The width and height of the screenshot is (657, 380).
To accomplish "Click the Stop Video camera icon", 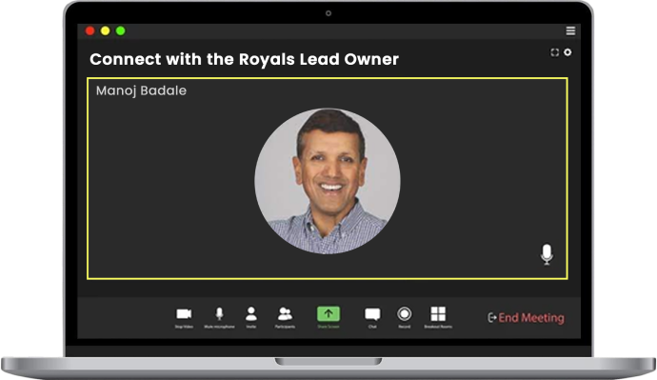I will click(x=184, y=313).
